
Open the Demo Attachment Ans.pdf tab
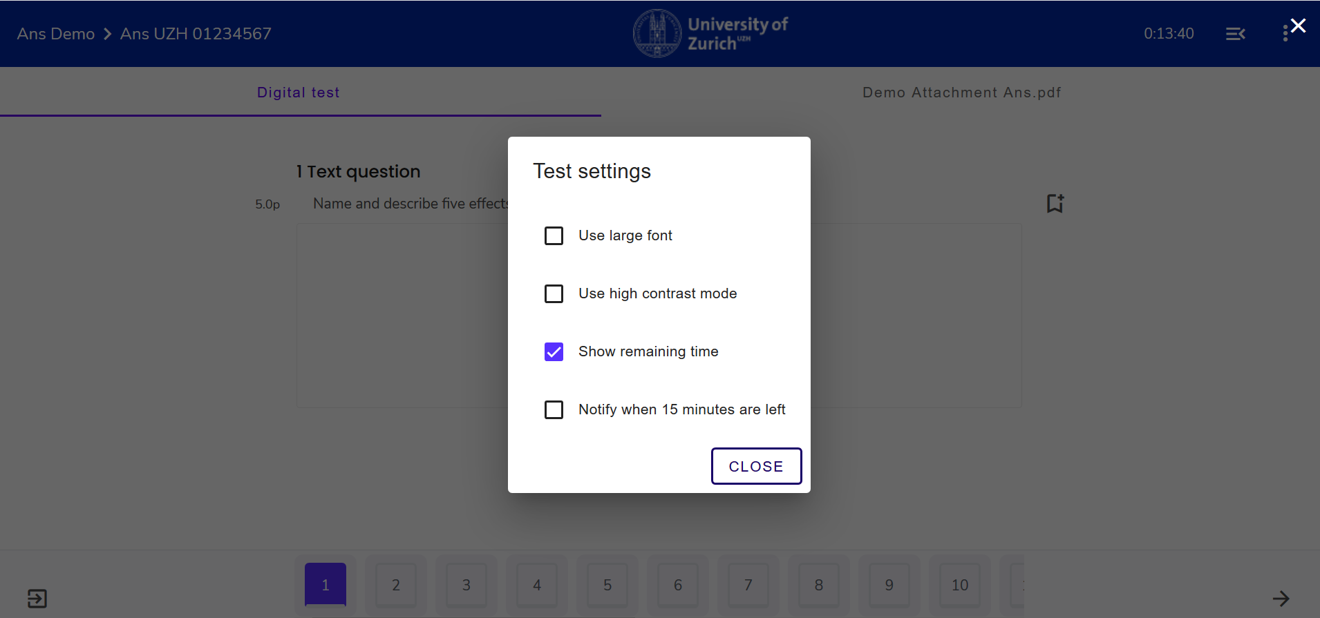(961, 93)
